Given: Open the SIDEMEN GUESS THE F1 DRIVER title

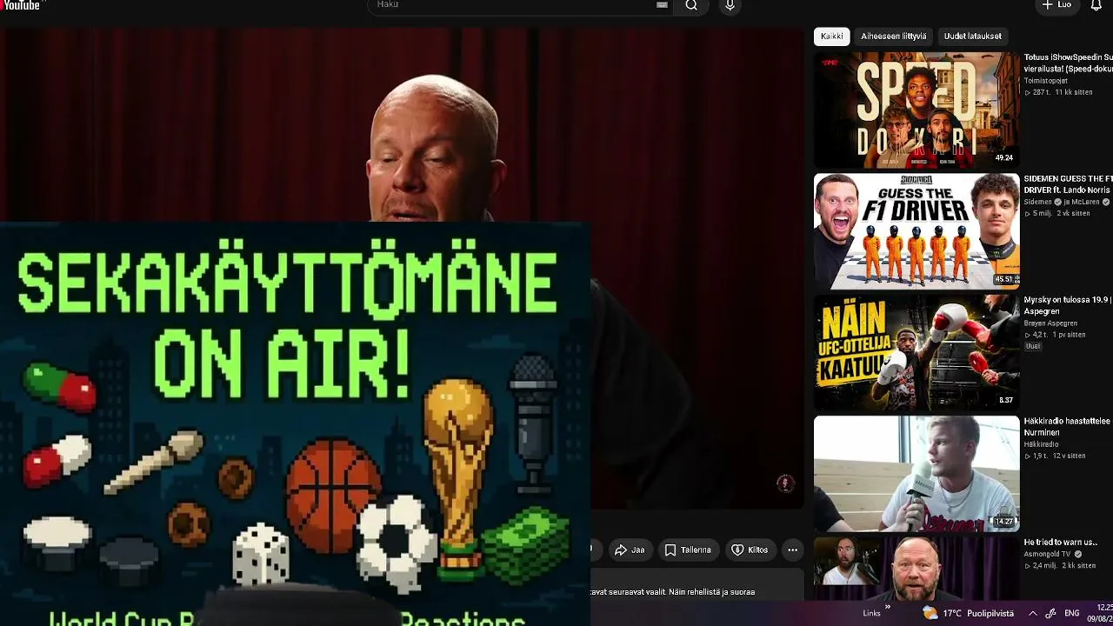Looking at the screenshot, I should [1068, 184].
